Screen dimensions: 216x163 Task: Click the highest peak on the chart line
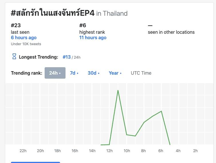[118, 90]
